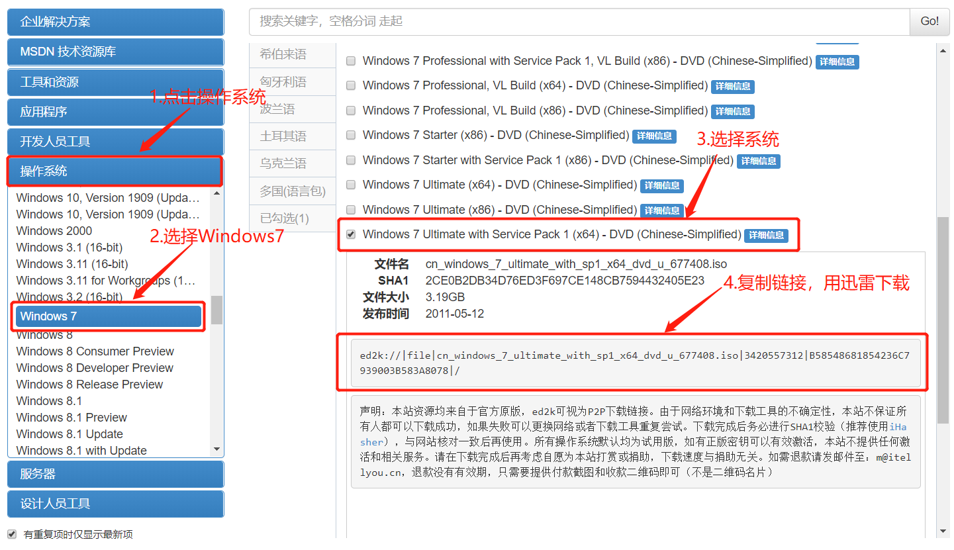Screen dimensions: 954x550
Task: Click the OS list scrollbar thumb
Action: click(216, 310)
